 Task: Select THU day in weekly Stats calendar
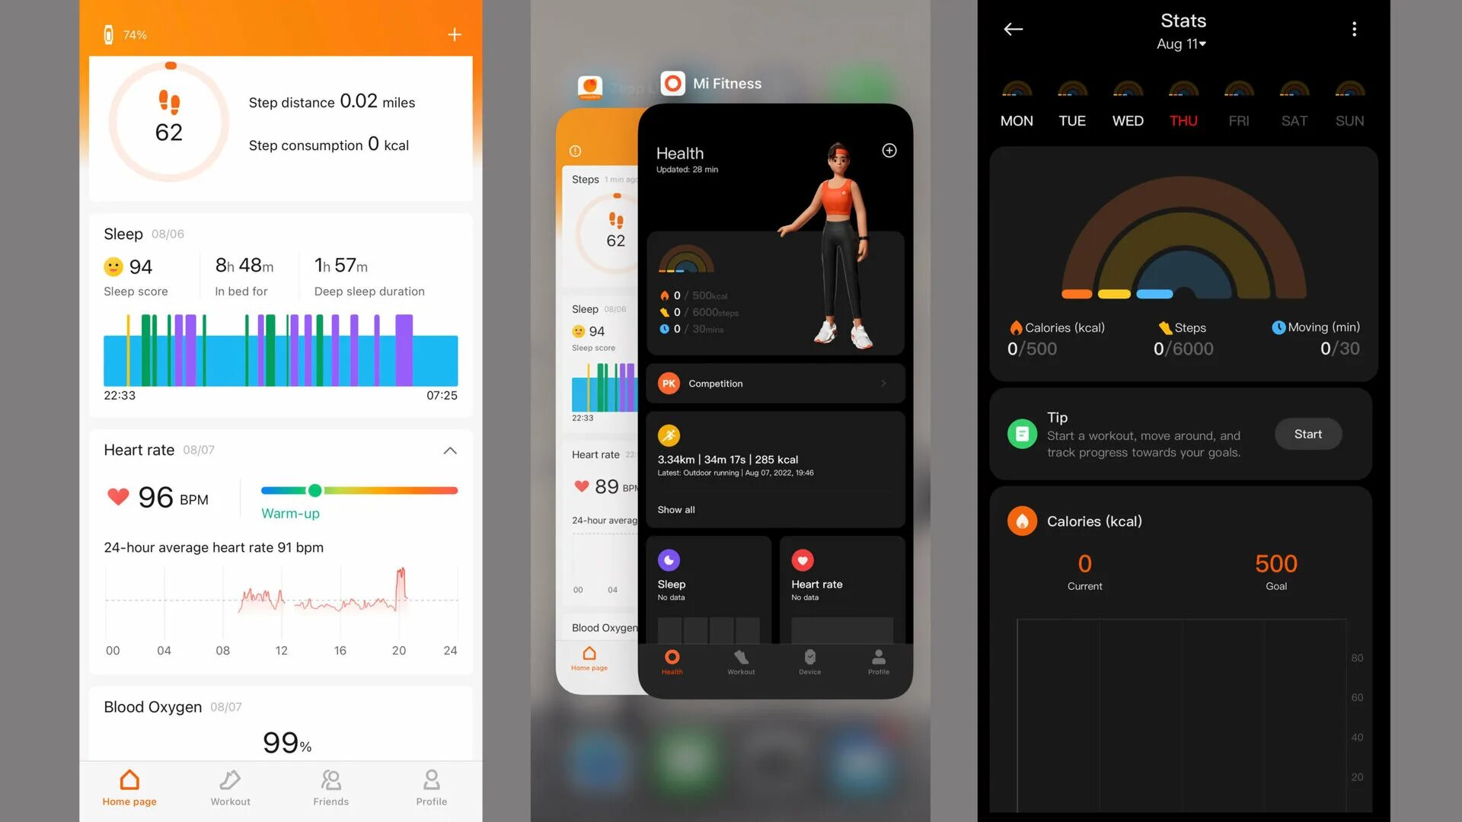coord(1183,119)
